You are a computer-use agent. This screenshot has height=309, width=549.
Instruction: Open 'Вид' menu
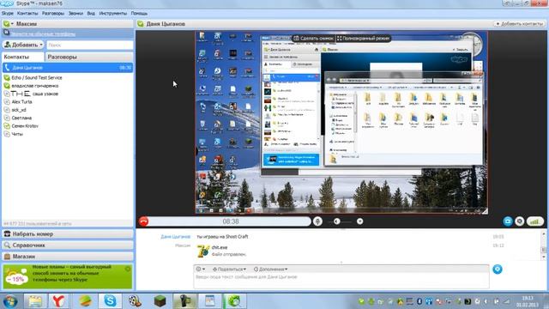click(x=91, y=14)
